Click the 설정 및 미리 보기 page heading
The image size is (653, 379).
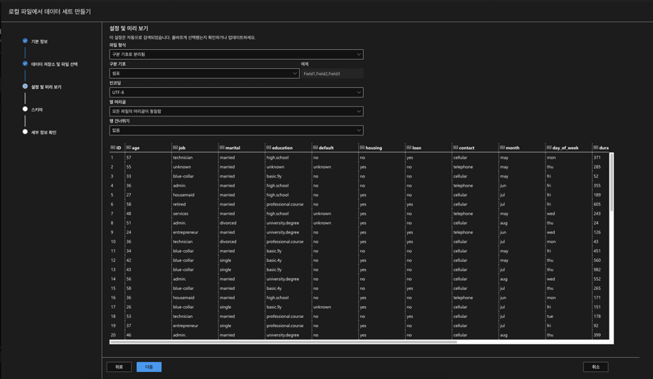click(128, 28)
